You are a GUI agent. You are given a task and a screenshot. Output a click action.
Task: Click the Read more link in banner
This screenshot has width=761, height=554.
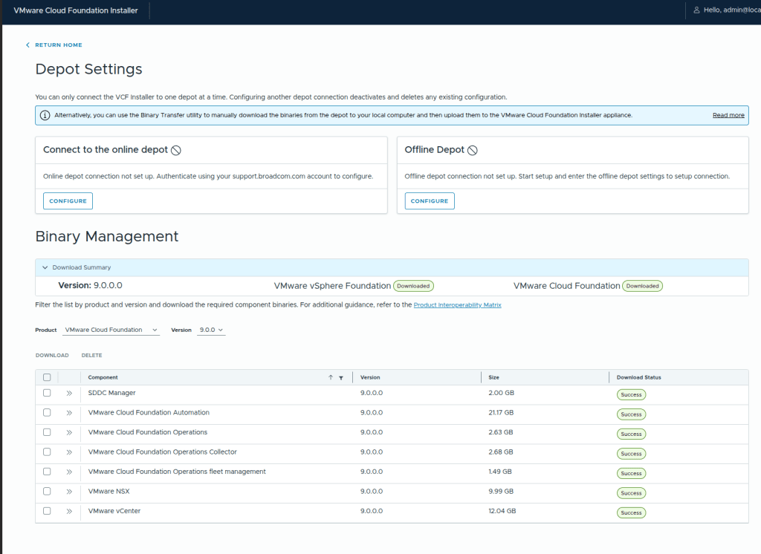point(728,115)
